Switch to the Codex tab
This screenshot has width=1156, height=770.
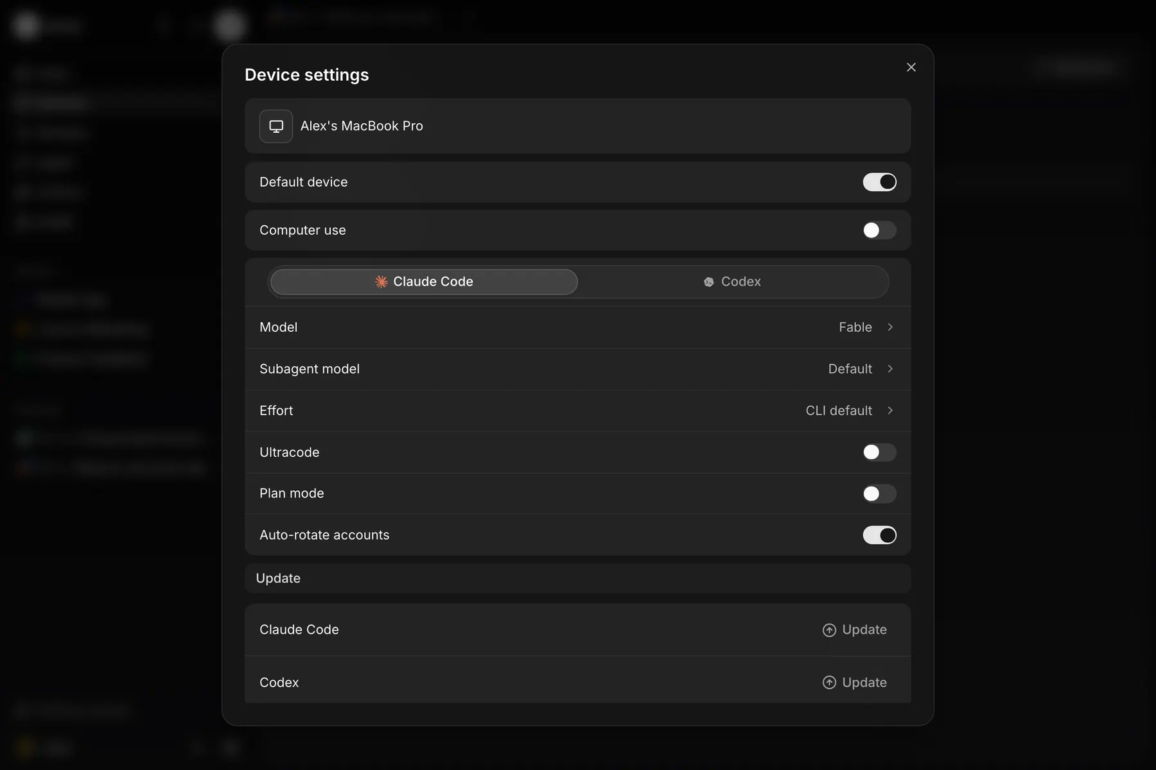[732, 282]
